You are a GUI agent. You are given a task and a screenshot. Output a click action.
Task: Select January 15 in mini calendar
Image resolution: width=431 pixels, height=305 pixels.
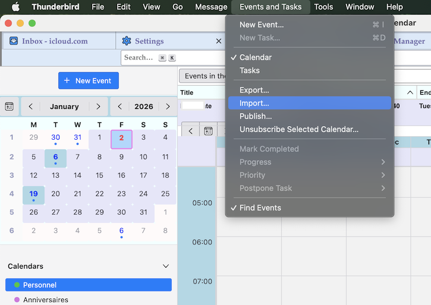(x=99, y=175)
